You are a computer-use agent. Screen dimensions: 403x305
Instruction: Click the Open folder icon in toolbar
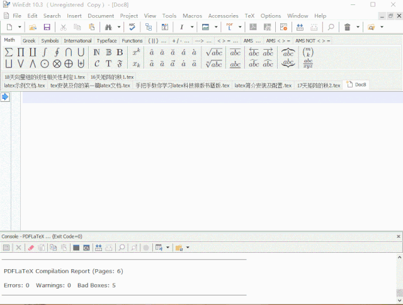click(32, 27)
